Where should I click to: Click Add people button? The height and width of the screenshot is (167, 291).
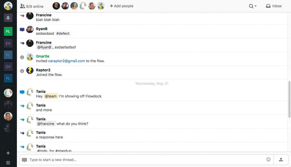[121, 6]
